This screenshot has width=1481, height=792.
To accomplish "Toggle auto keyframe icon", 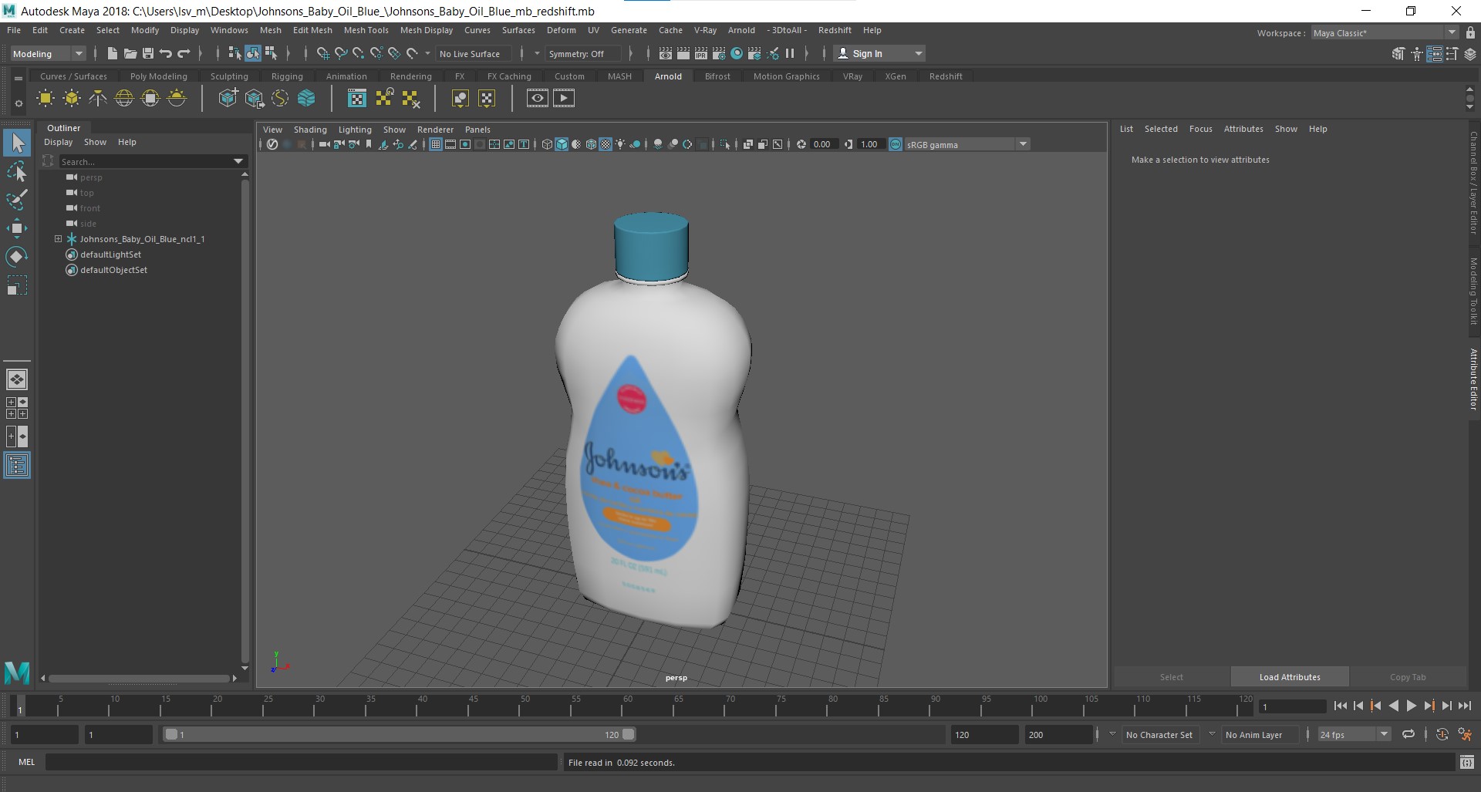I will (1442, 734).
